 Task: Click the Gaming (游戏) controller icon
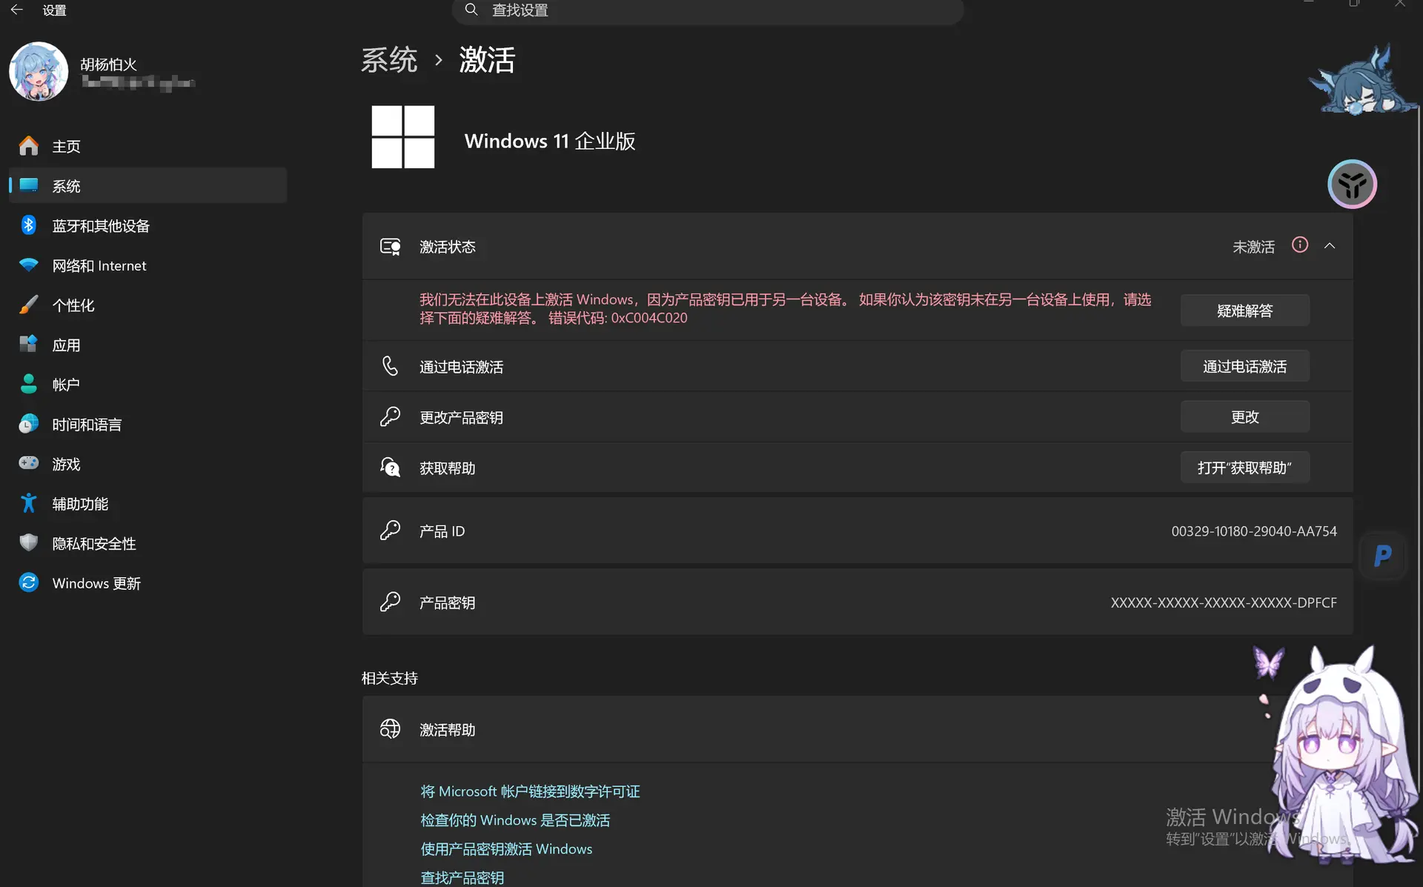point(29,463)
